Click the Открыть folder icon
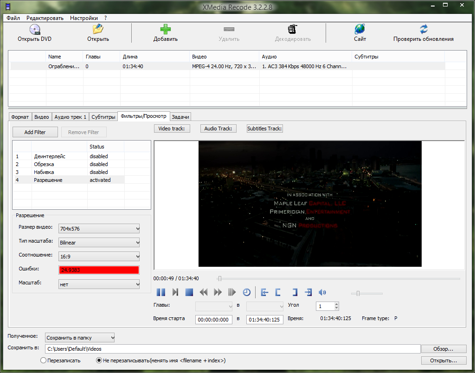Screen dimensions: 475x373 click(x=98, y=29)
